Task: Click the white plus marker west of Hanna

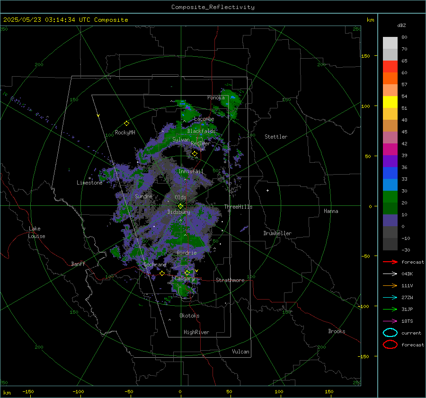Action: 267,190
